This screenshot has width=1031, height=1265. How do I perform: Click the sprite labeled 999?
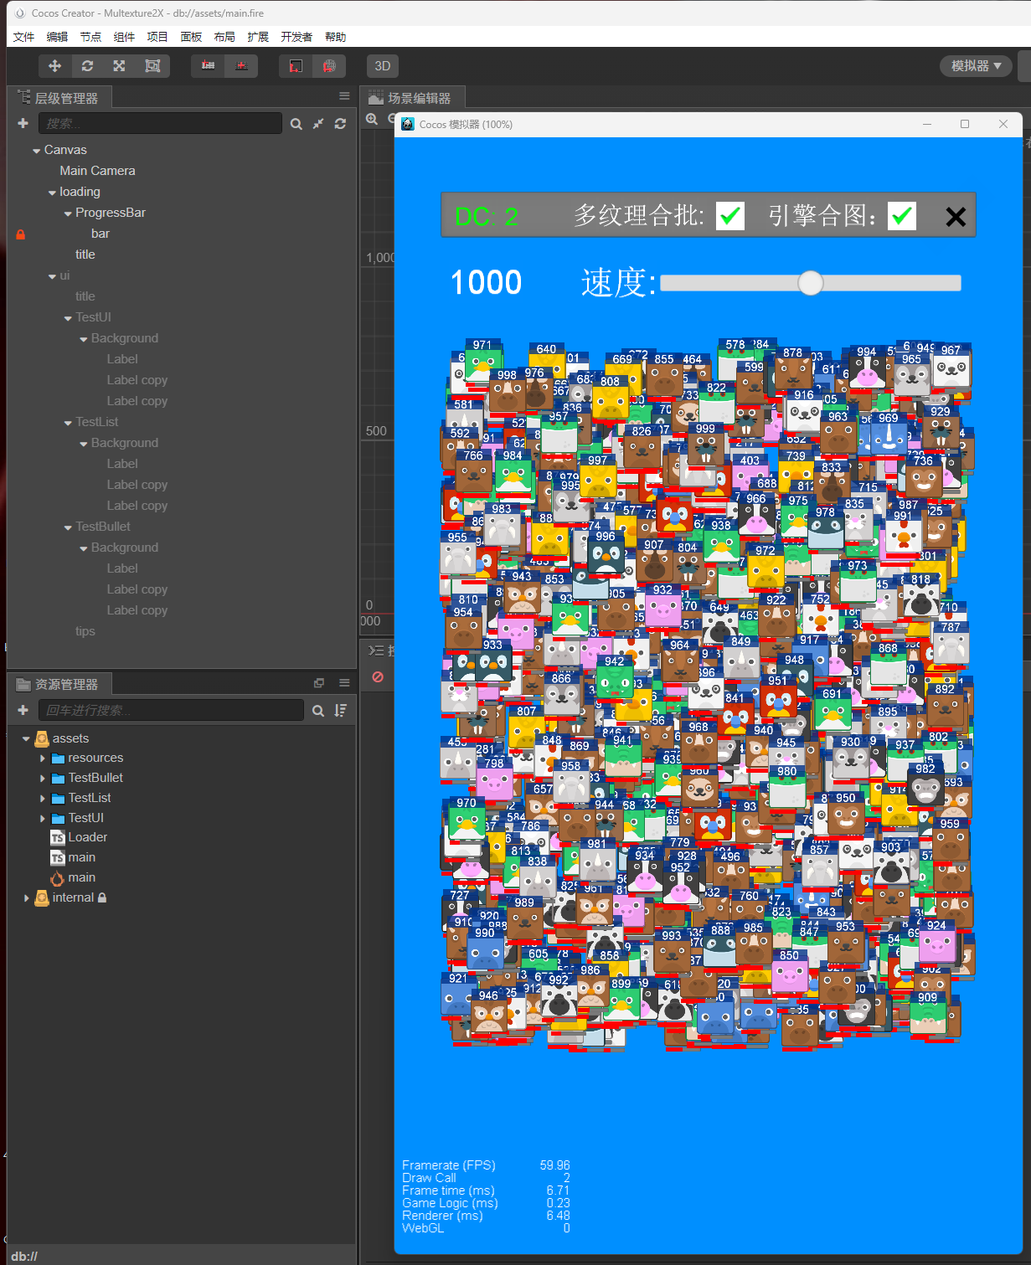(x=706, y=445)
